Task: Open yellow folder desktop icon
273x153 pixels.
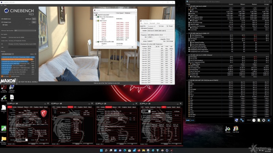Action: click(x=4, y=140)
